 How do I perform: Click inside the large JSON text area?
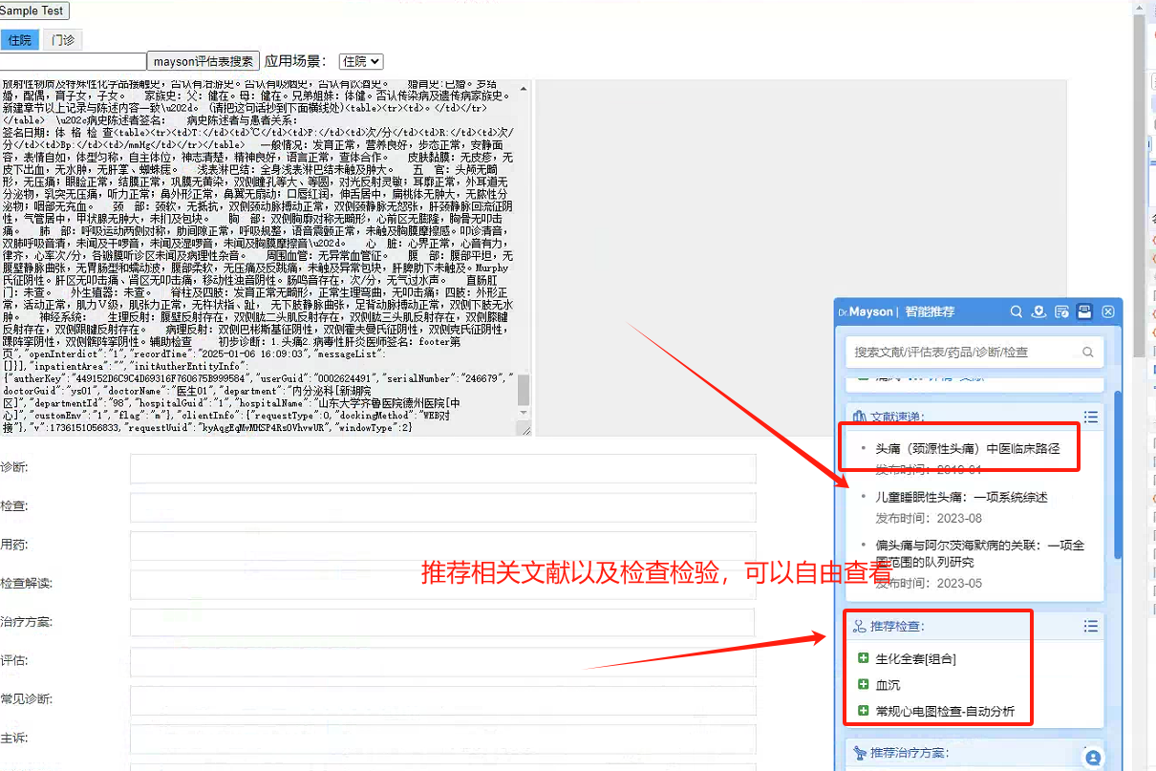coord(258,258)
